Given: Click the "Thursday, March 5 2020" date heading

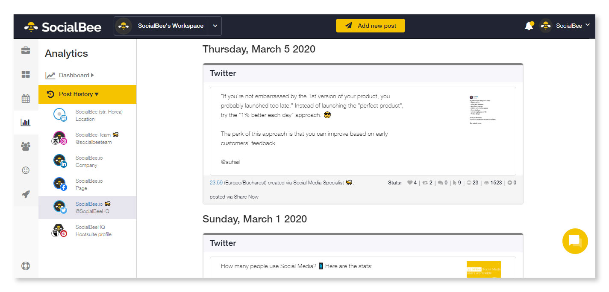Looking at the screenshot, I should (259, 49).
